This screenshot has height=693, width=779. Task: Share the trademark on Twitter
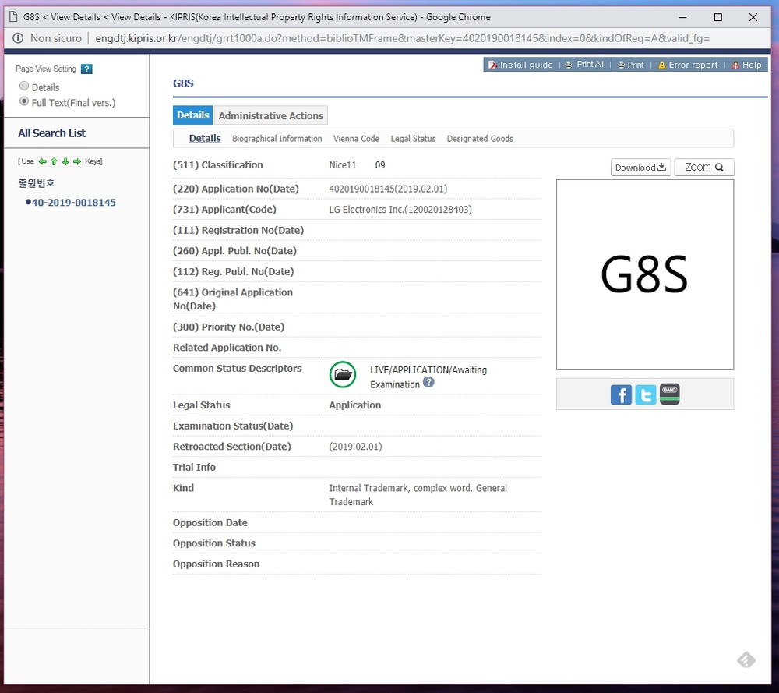pyautogui.click(x=645, y=394)
